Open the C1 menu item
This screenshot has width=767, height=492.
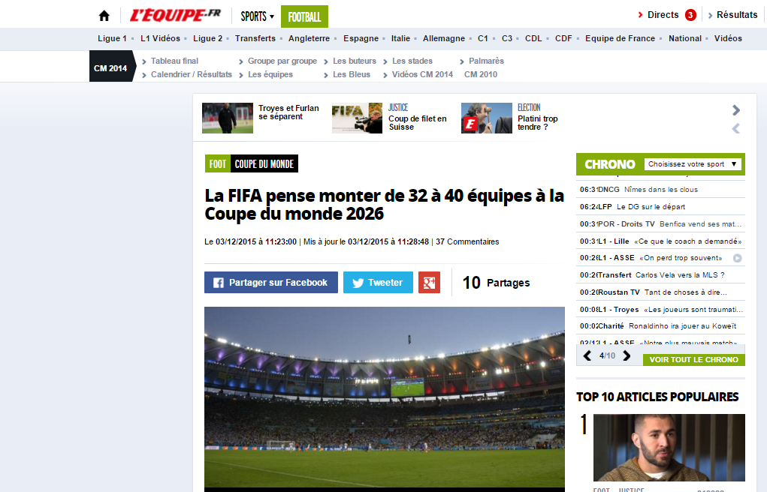click(x=483, y=38)
